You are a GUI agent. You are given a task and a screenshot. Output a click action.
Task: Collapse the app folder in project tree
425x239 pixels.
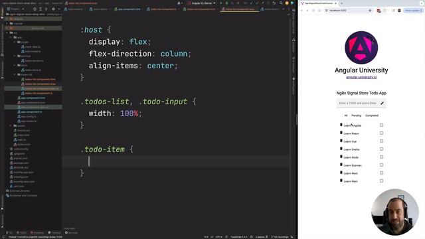[11, 37]
